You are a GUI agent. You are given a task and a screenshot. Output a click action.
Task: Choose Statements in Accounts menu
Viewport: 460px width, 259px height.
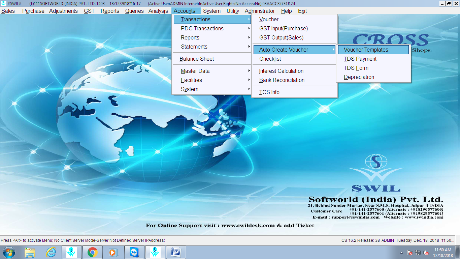pos(212,47)
